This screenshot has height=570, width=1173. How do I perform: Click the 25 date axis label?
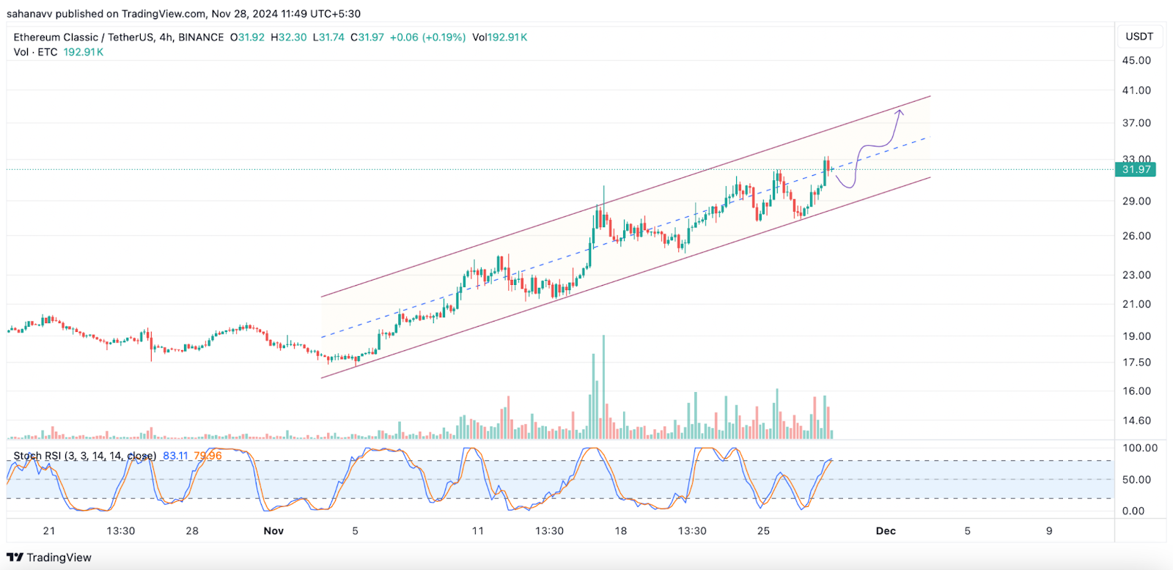[x=763, y=530]
